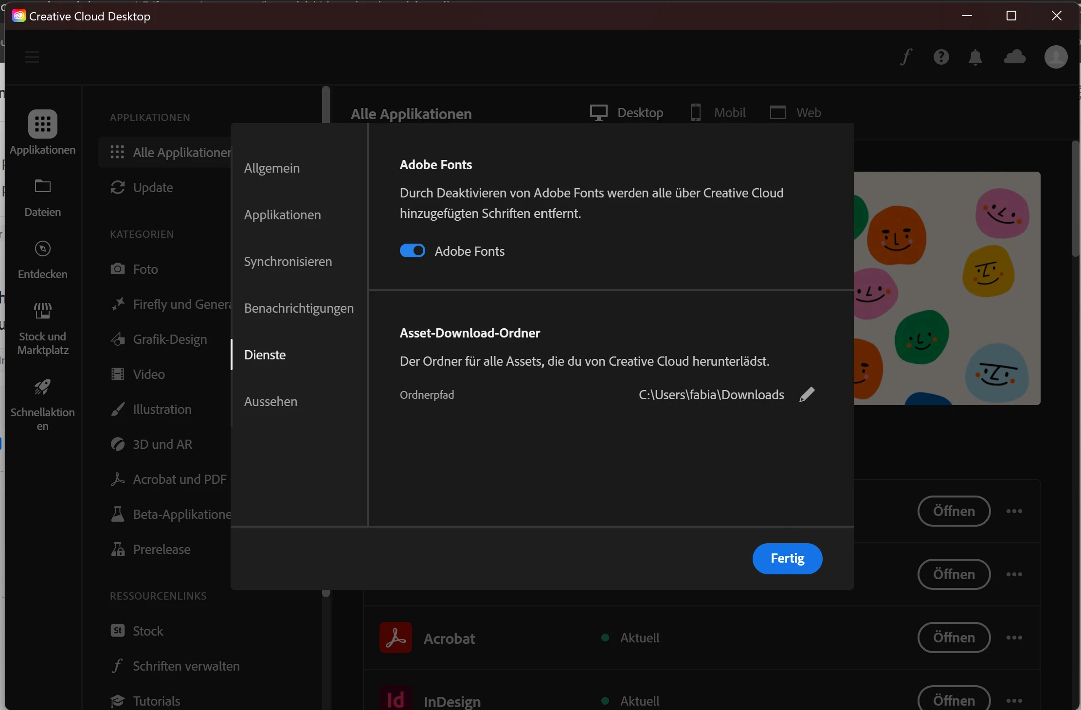Toggle the Adobe Fonts switch
Screen dimensions: 1081x710
click(x=412, y=251)
